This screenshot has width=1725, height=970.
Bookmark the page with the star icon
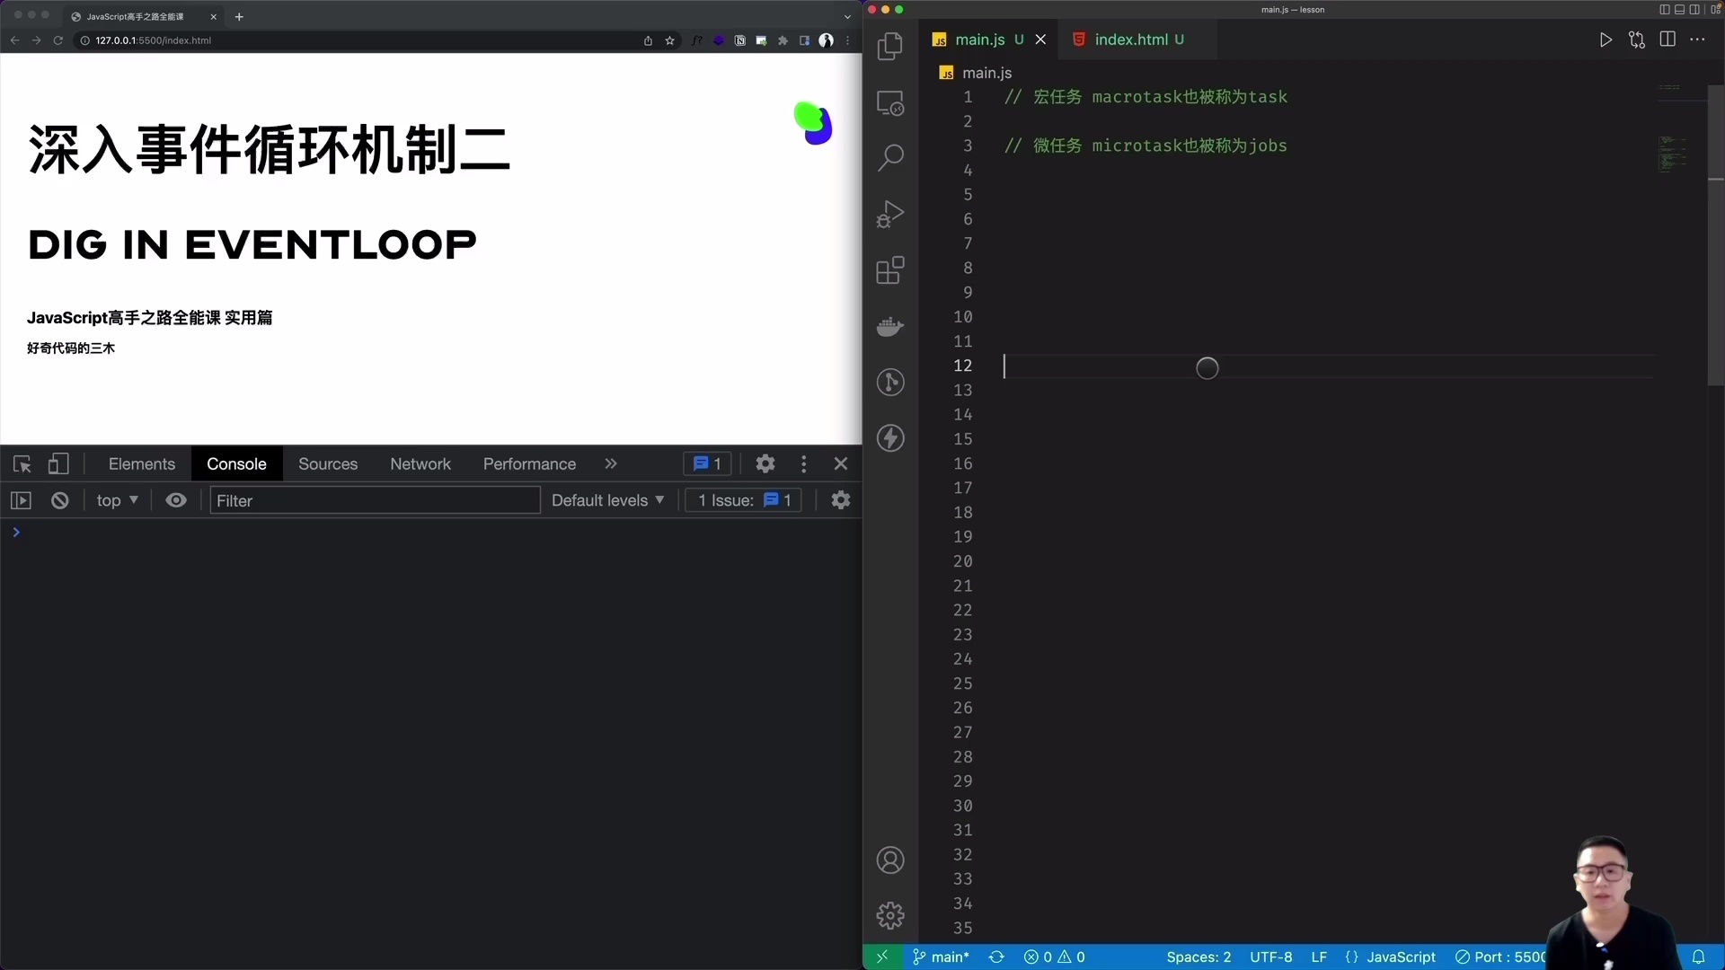pyautogui.click(x=670, y=40)
